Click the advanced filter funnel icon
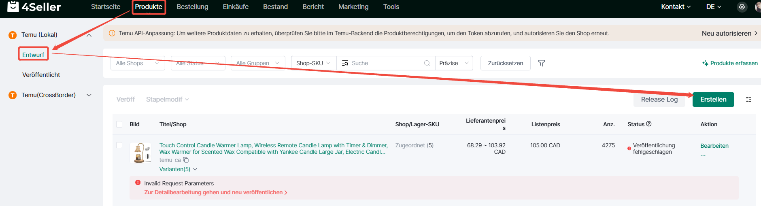Screen dimensions: 761x206 point(541,63)
